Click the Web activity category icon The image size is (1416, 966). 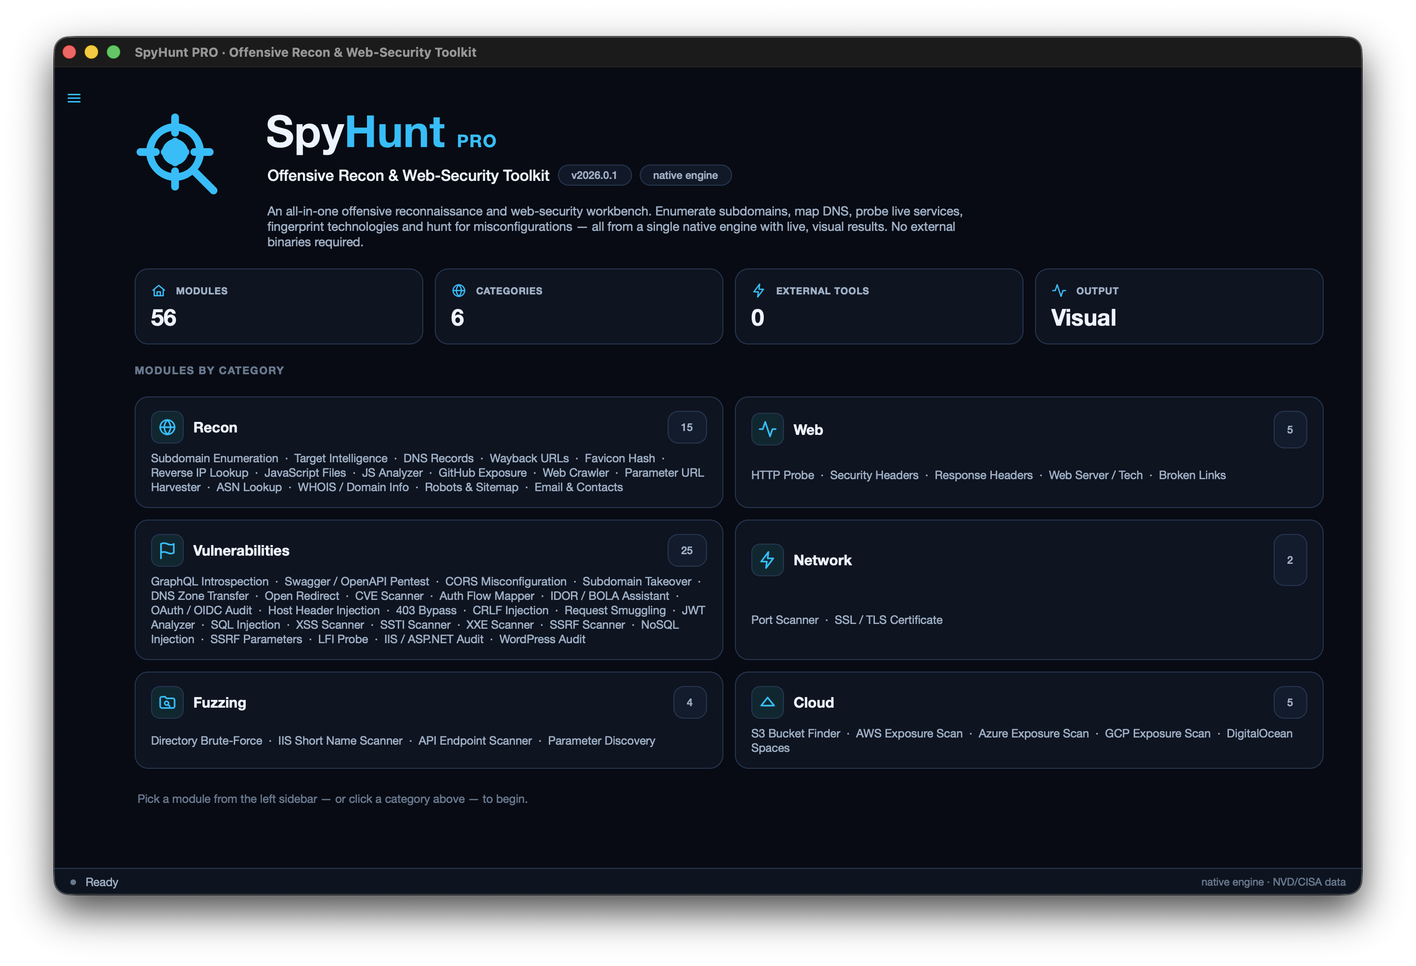tap(767, 430)
